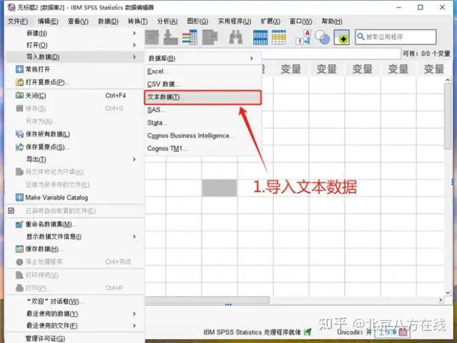This screenshot has height=343, width=457.
Task: Expand the 最近使用的文件(F) submenu arrow
Action: [134, 326]
